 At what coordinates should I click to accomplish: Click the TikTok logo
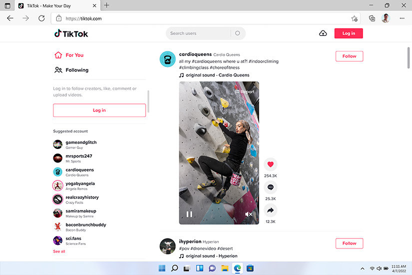(x=71, y=33)
